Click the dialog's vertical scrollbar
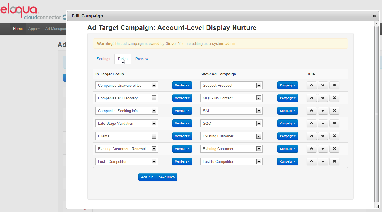This screenshot has width=382, height=212. pyautogui.click(x=376, y=114)
